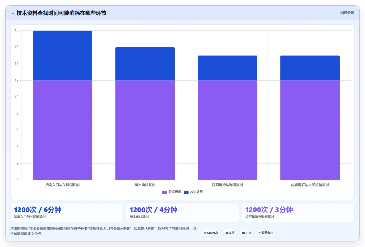
Task: Click x-axis label 权限等待与询问耗时
Action: pos(227,185)
